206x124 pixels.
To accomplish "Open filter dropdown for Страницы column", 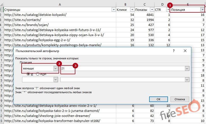I will pos(113,10).
